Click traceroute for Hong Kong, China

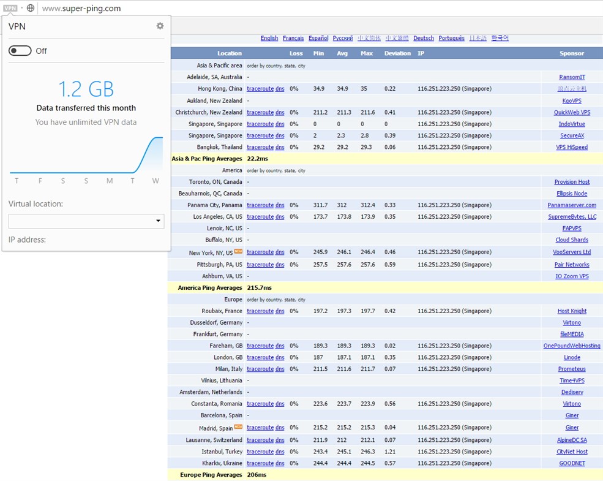pos(260,88)
